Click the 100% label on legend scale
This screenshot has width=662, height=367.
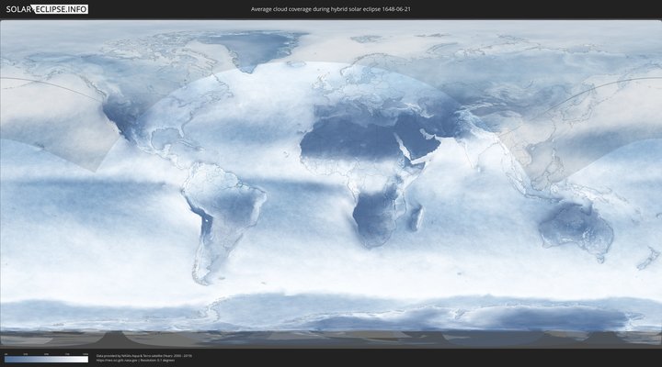pyautogui.click(x=86, y=354)
